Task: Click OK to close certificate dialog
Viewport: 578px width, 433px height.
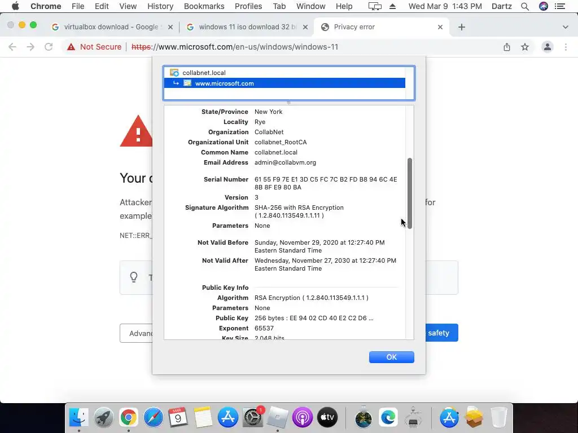Action: click(392, 357)
